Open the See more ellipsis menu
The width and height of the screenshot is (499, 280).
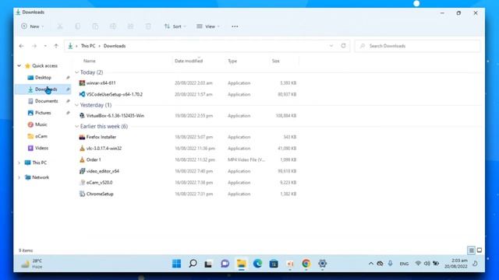tap(235, 26)
